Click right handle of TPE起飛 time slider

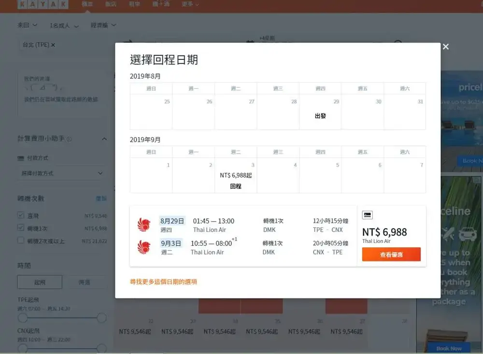click(101, 318)
